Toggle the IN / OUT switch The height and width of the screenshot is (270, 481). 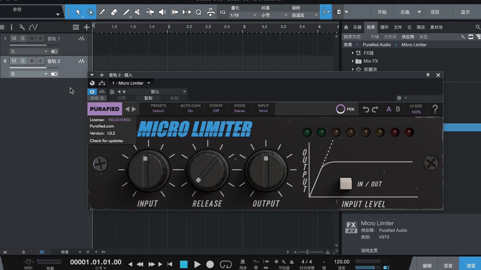(346, 183)
